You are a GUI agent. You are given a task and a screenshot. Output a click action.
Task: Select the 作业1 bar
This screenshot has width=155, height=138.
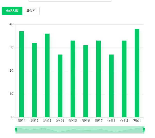click(x=111, y=86)
